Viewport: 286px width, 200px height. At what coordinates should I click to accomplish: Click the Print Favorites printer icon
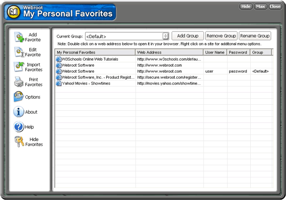(x=19, y=82)
